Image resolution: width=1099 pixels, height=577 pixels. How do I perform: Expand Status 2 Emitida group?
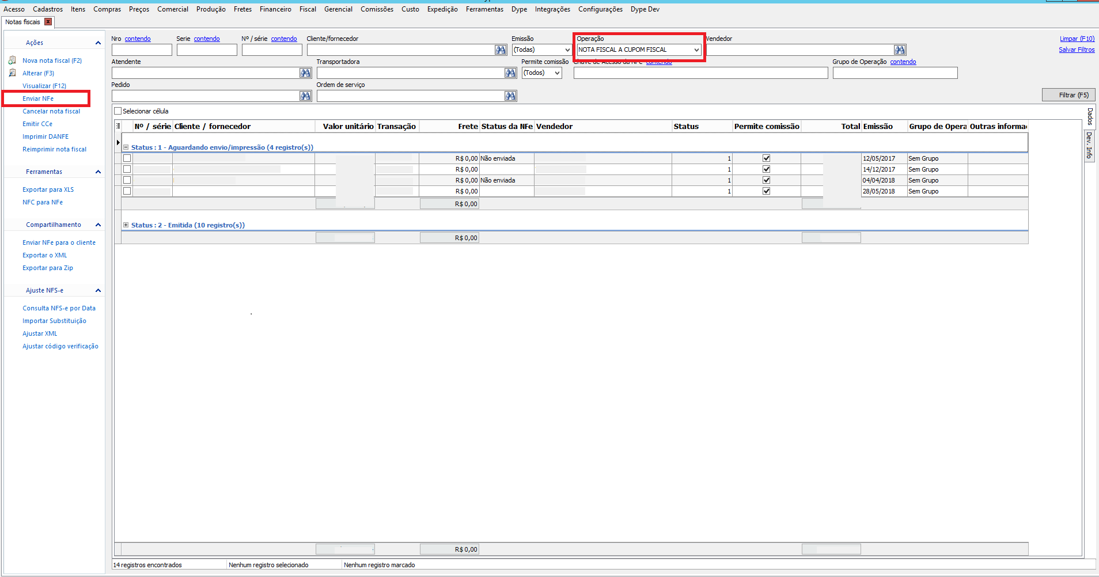tap(126, 225)
